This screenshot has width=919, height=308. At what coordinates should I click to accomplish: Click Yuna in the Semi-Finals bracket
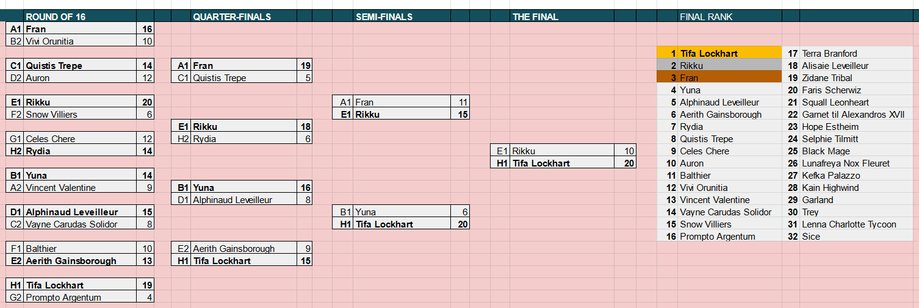(x=402, y=212)
